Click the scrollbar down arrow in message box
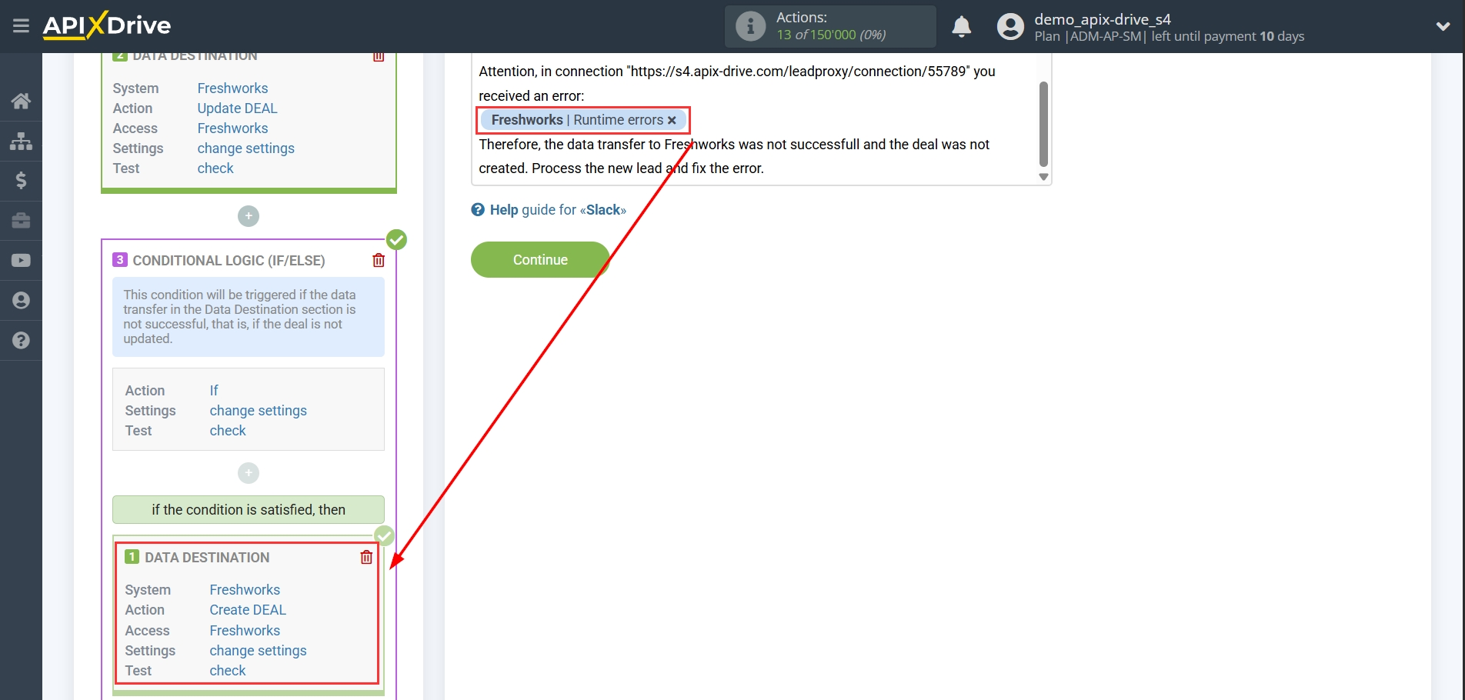This screenshot has height=700, width=1465. coord(1043,177)
